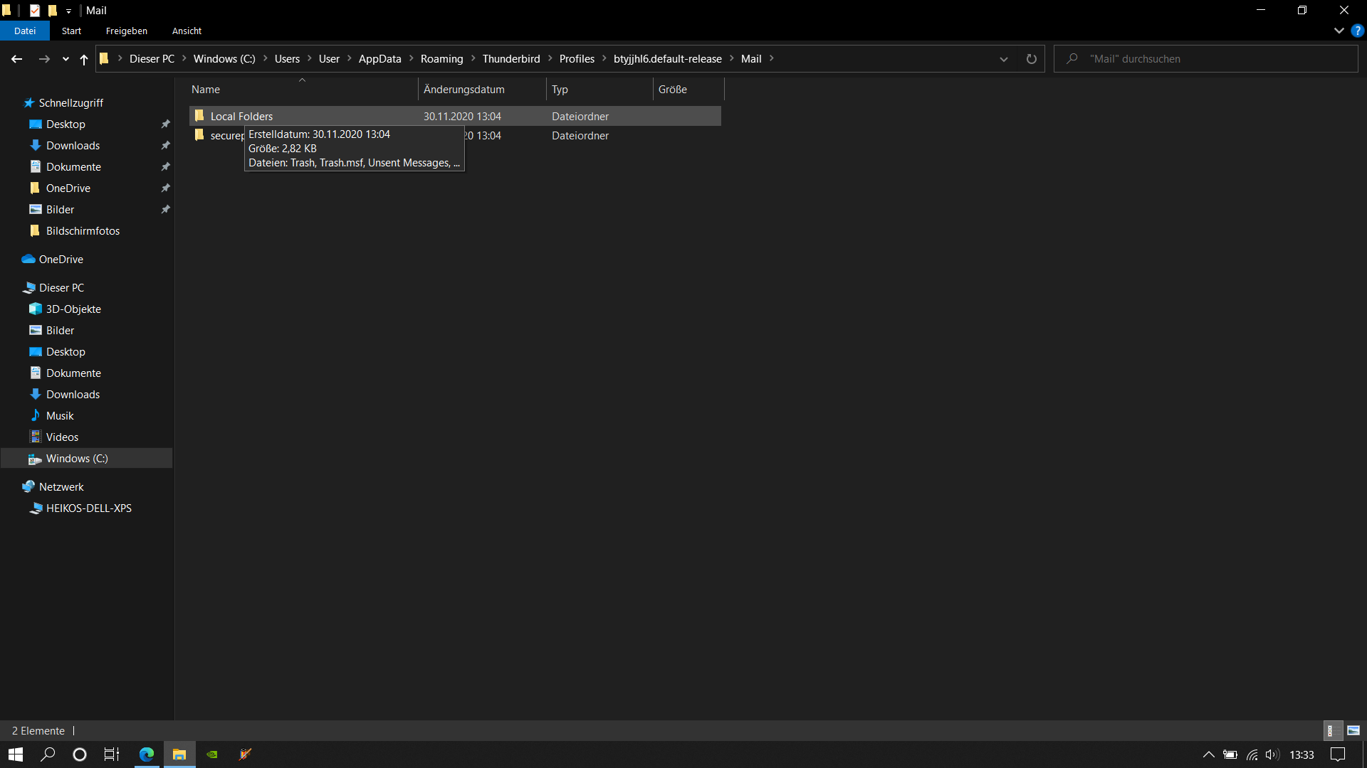
Task: Refresh the current folder view
Action: (x=1031, y=59)
